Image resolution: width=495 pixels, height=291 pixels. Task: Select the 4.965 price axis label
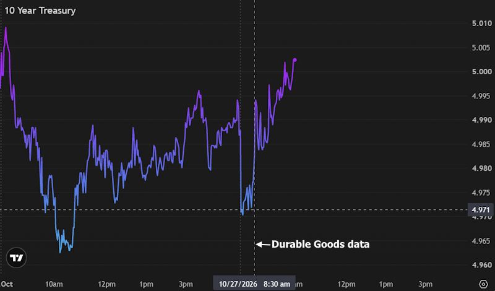[482, 241]
